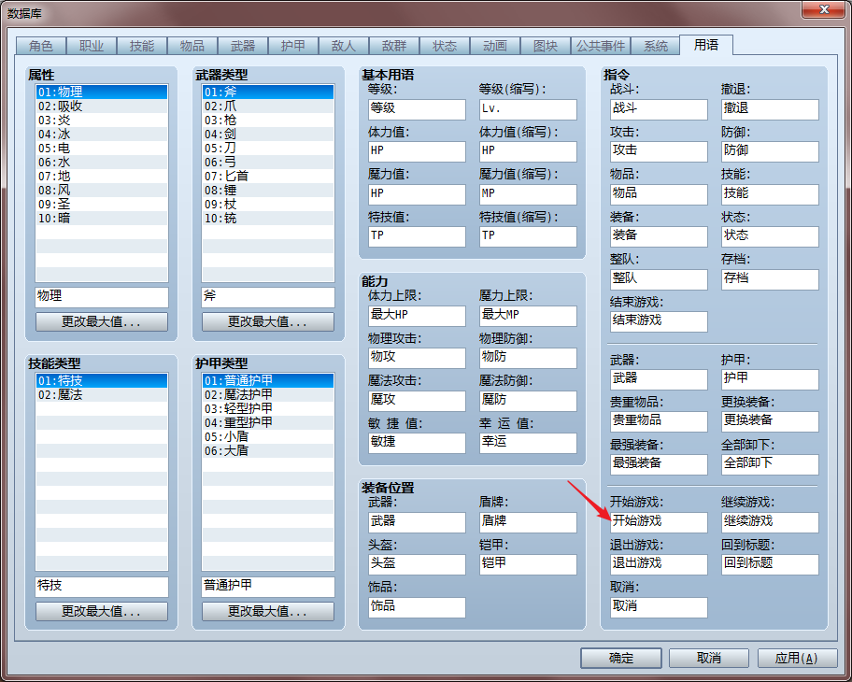This screenshot has height=682, width=852.
Task: Click the 全部卸下 input field
Action: pyautogui.click(x=770, y=464)
